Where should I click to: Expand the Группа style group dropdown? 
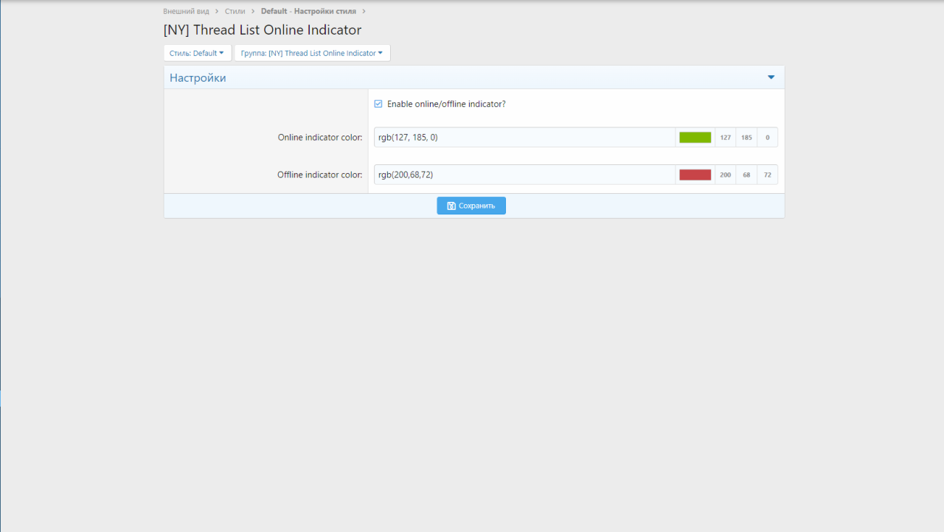coord(312,53)
